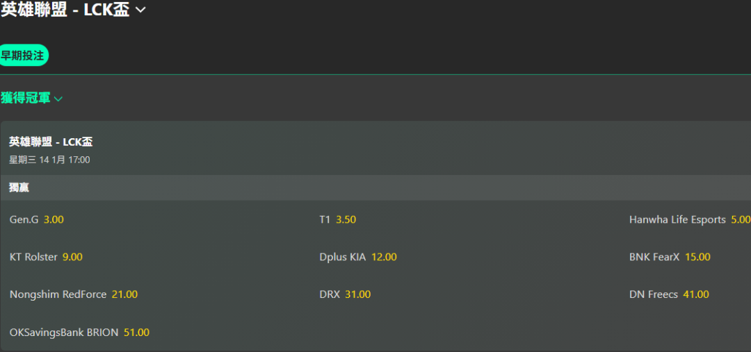Click the chevron beside 獲得冠軍
751x352 pixels.
pos(58,99)
